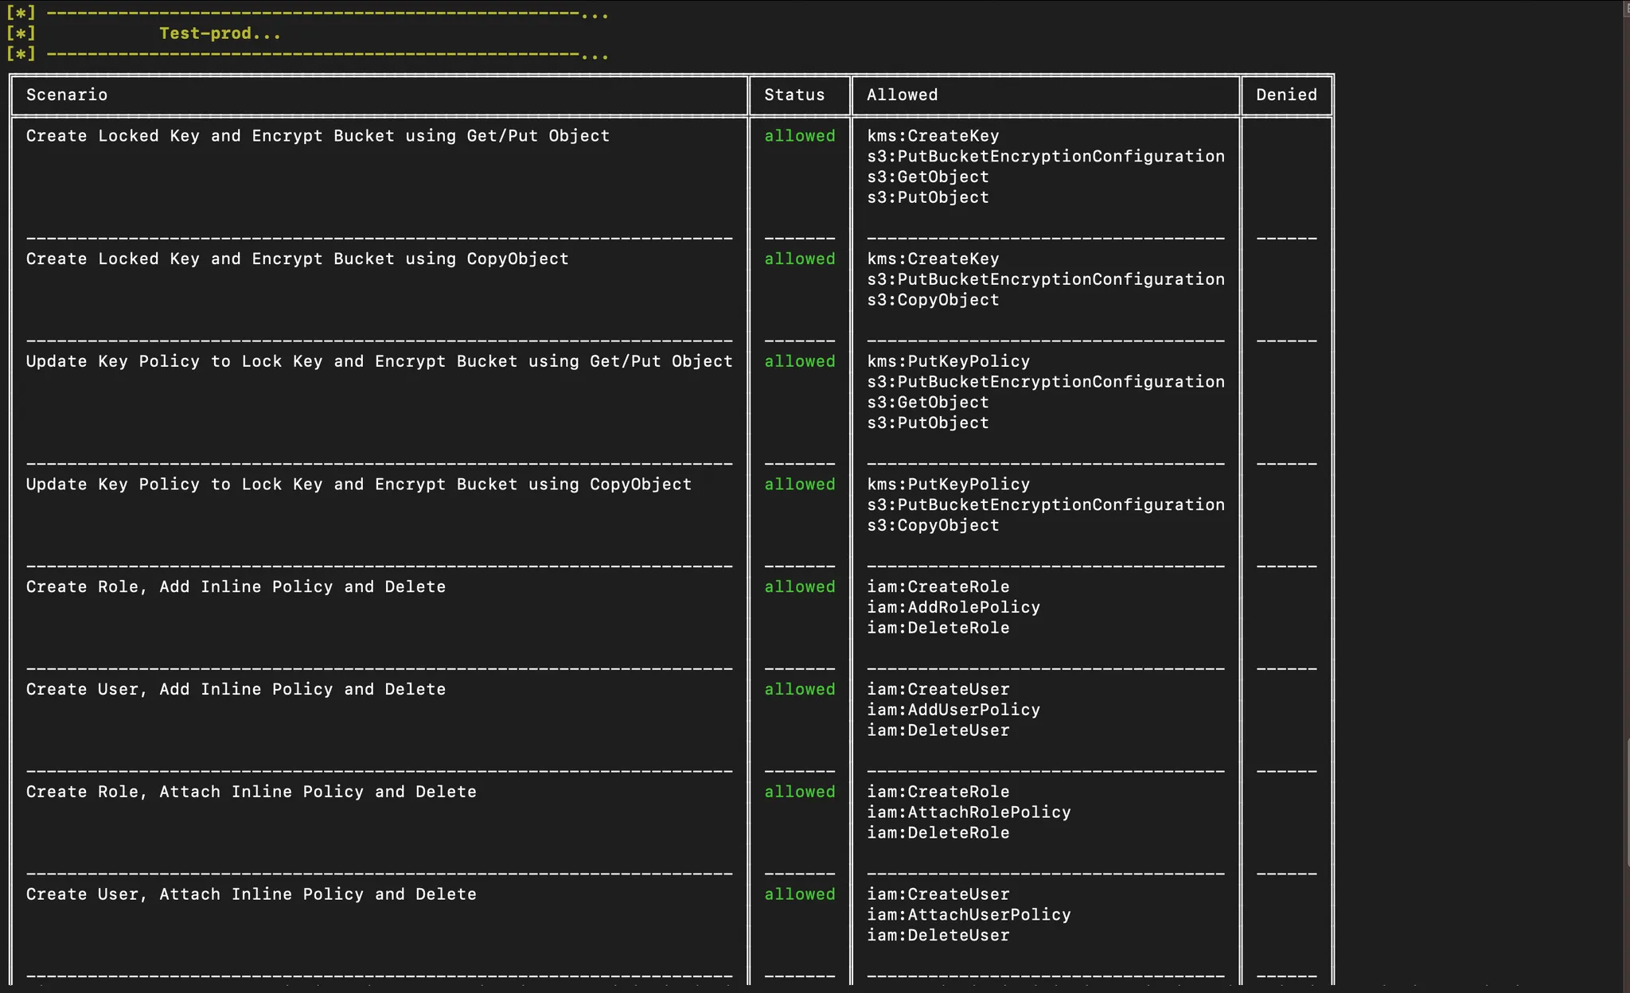Click the first row's kms:CreateKey entry
The image size is (1630, 993).
[933, 136]
